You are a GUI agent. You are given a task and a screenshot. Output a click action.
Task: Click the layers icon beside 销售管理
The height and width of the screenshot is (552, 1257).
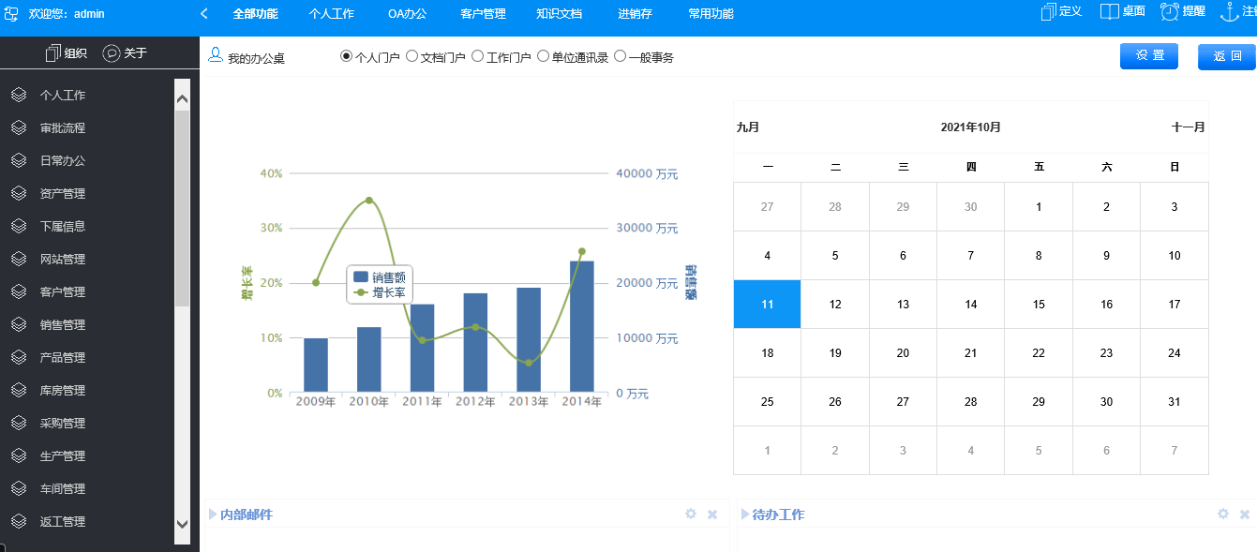click(x=18, y=324)
